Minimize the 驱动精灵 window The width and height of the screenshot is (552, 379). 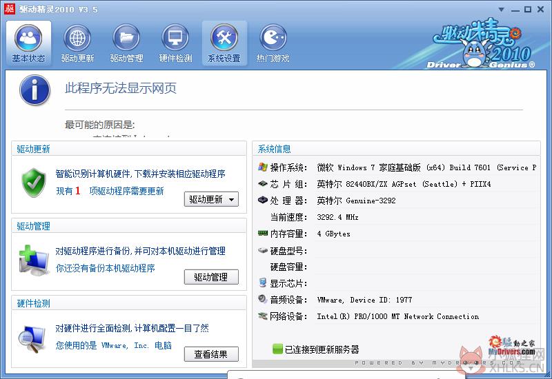pos(515,10)
